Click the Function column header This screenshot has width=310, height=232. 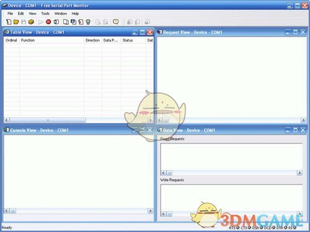pyautogui.click(x=51, y=40)
